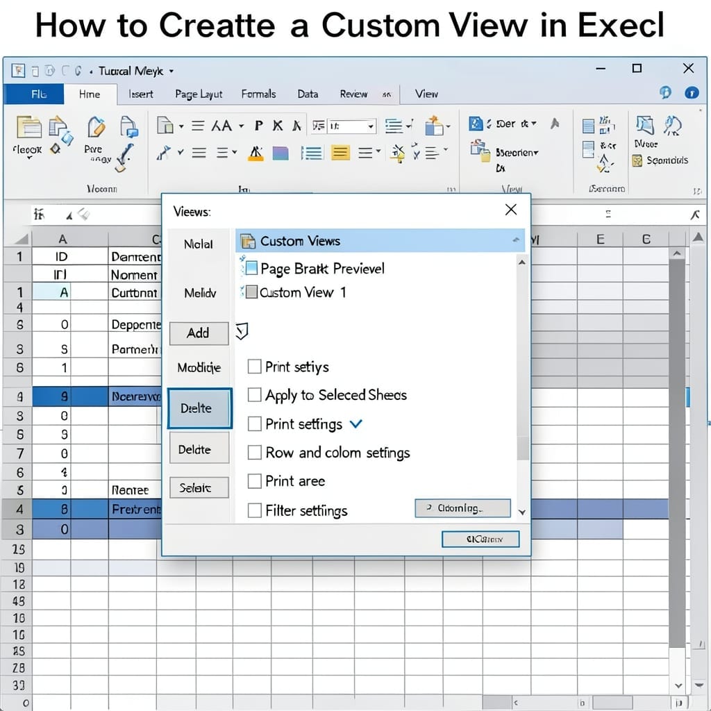
Task: Select the Custom View 1 list item
Action: 294,292
